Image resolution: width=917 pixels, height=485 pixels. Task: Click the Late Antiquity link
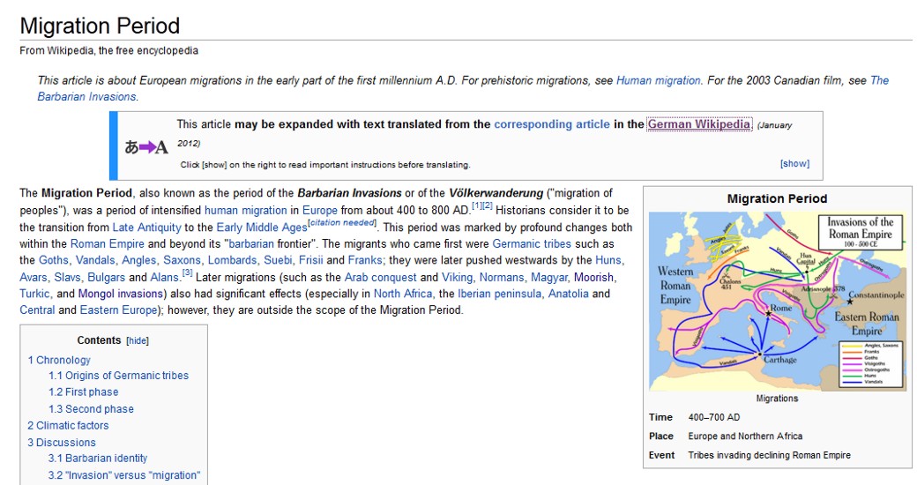pos(146,227)
